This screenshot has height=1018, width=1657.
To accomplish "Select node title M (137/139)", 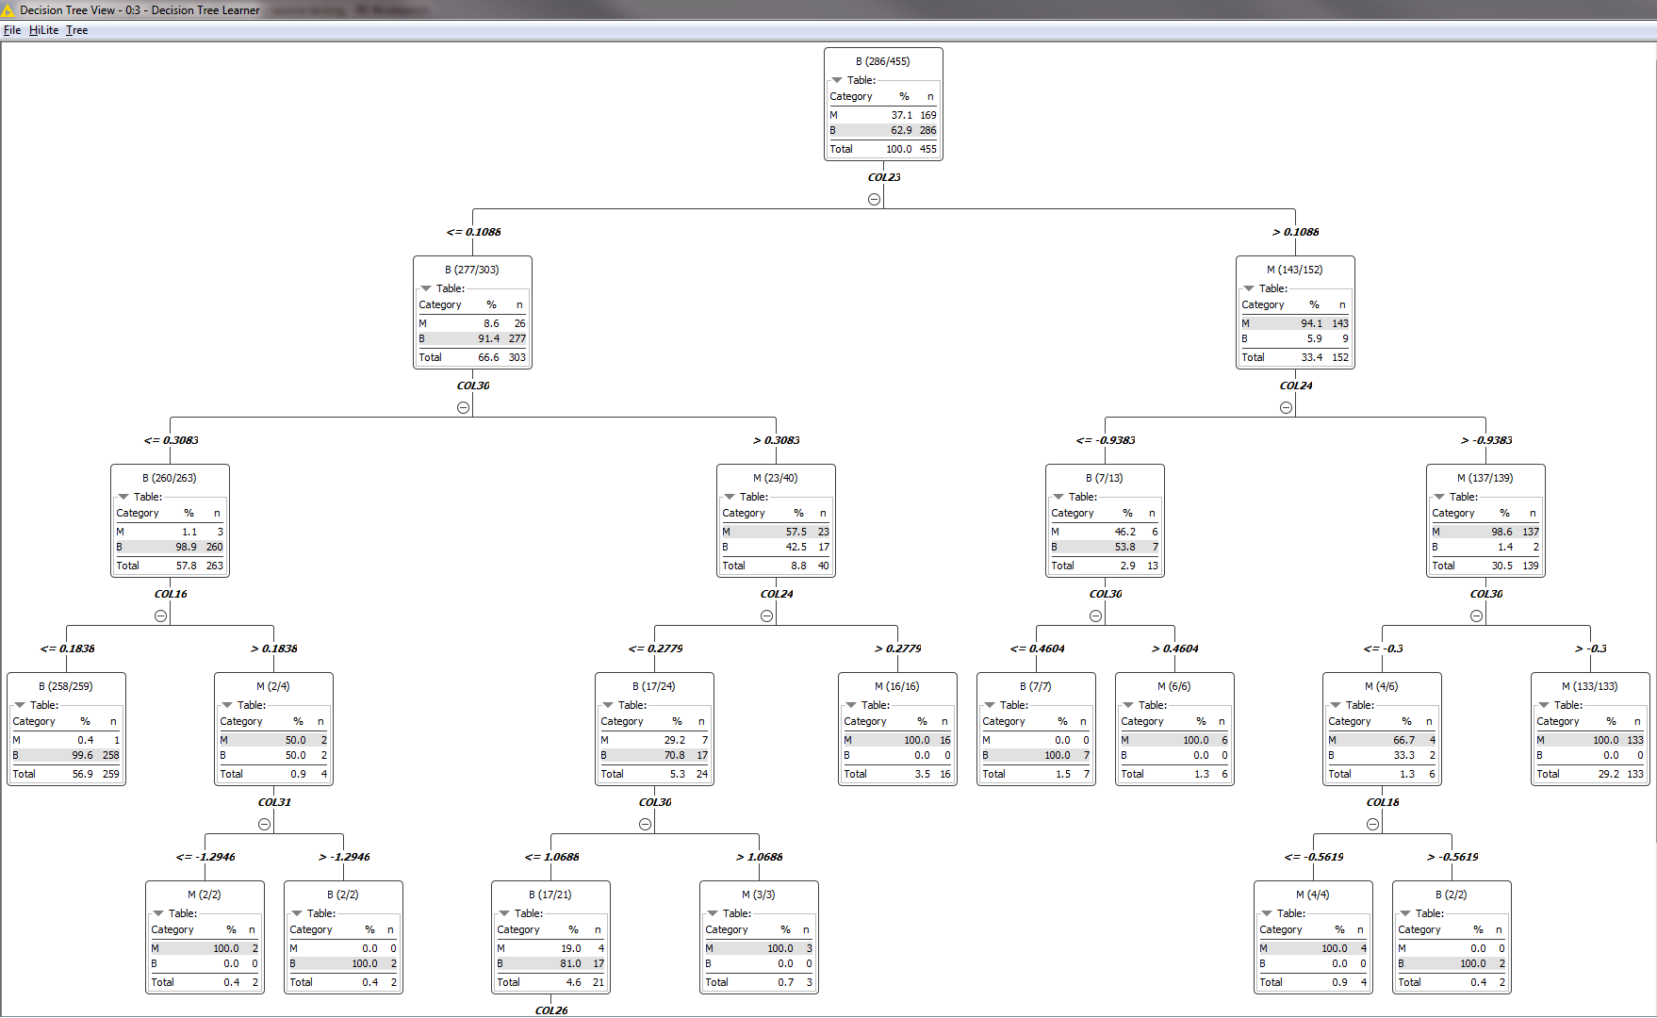I will (1485, 478).
